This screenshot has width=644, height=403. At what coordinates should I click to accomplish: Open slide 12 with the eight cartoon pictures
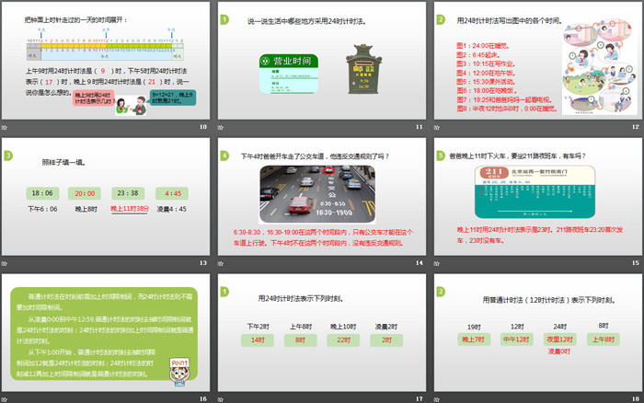537,61
